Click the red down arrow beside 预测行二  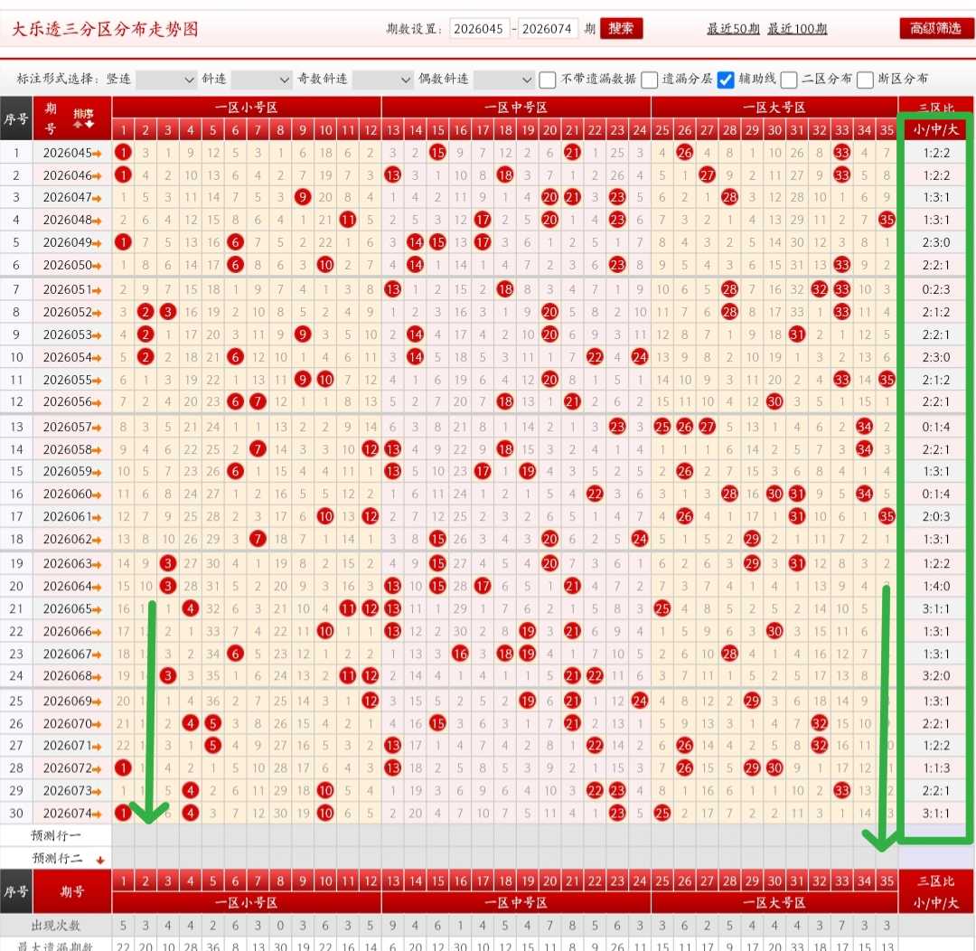coord(99,860)
